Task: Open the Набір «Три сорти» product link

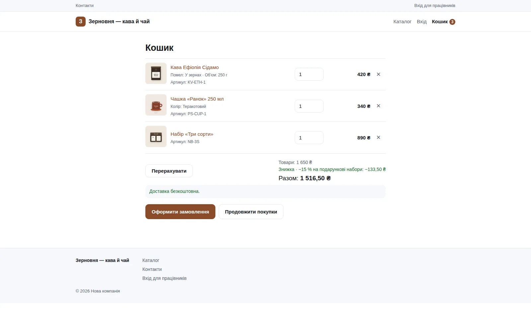Action: click(x=192, y=134)
